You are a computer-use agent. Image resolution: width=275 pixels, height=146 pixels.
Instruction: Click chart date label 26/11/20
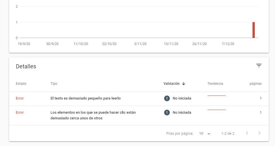point(199,44)
